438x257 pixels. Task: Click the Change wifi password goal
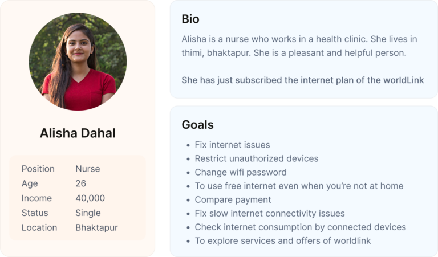[240, 172]
